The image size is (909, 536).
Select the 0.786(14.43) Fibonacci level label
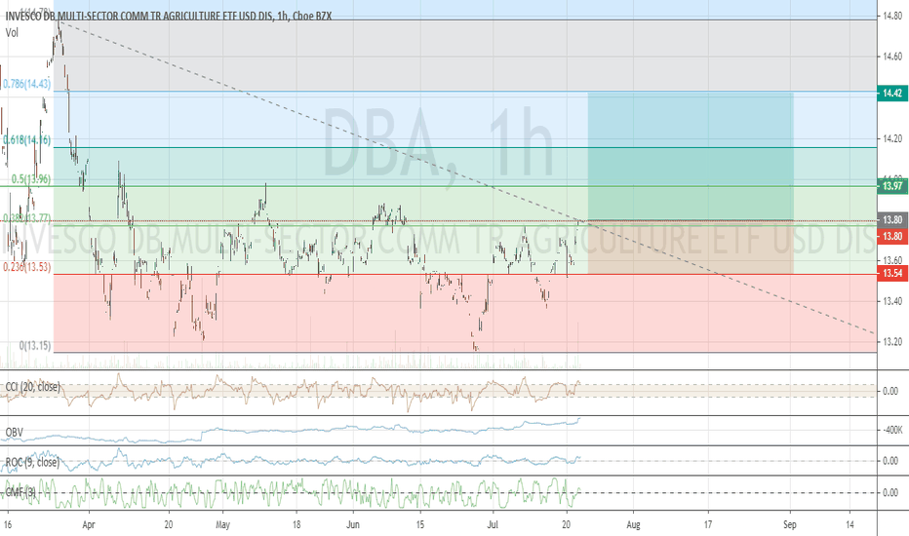pos(26,84)
